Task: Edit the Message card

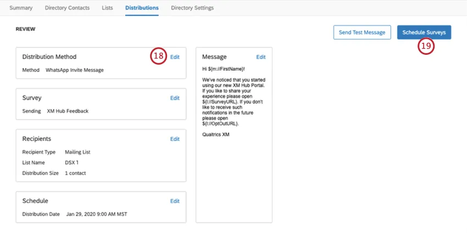Action: pyautogui.click(x=261, y=57)
